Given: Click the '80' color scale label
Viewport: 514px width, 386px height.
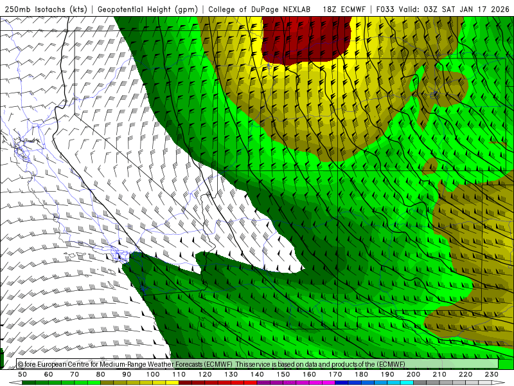Looking at the screenshot, I should (101, 374).
